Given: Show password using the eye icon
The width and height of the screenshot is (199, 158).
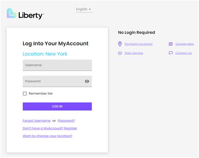Looking at the screenshot, I should tap(87, 81).
